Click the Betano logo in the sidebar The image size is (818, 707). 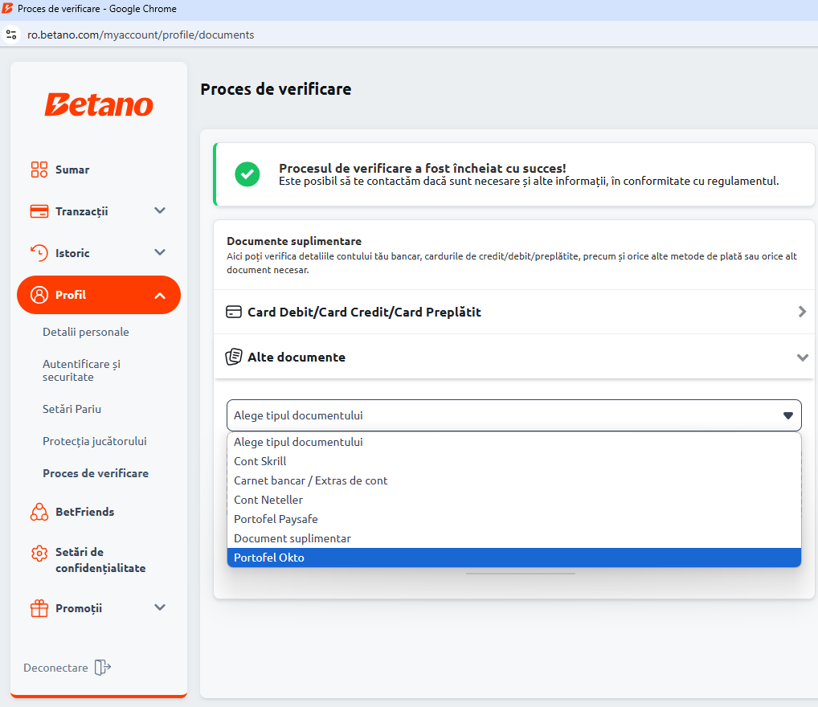[99, 104]
